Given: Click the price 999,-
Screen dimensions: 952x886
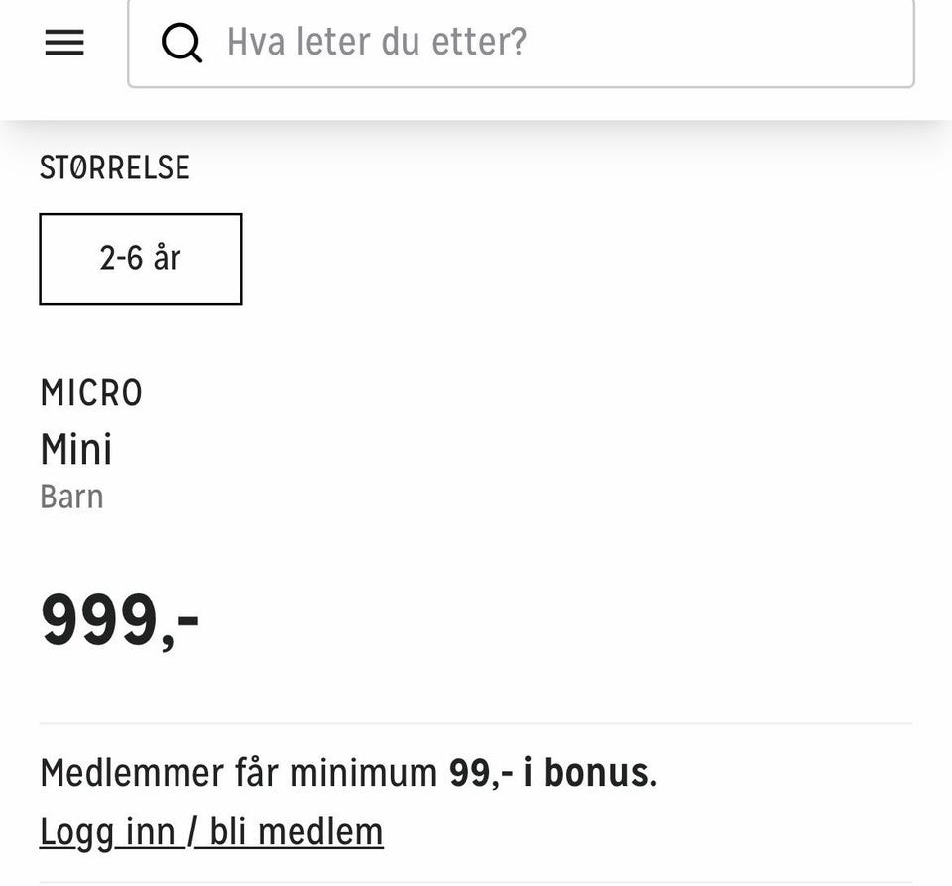Looking at the screenshot, I should 120,620.
